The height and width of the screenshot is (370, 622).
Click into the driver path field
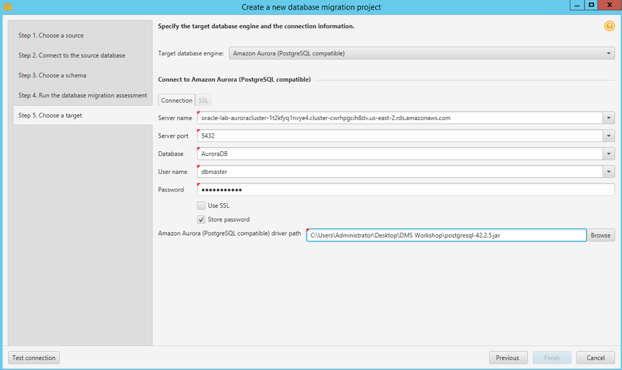pos(446,235)
